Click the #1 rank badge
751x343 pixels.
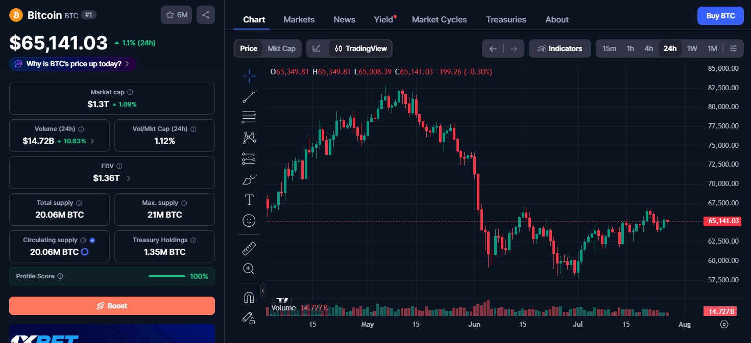coord(89,15)
